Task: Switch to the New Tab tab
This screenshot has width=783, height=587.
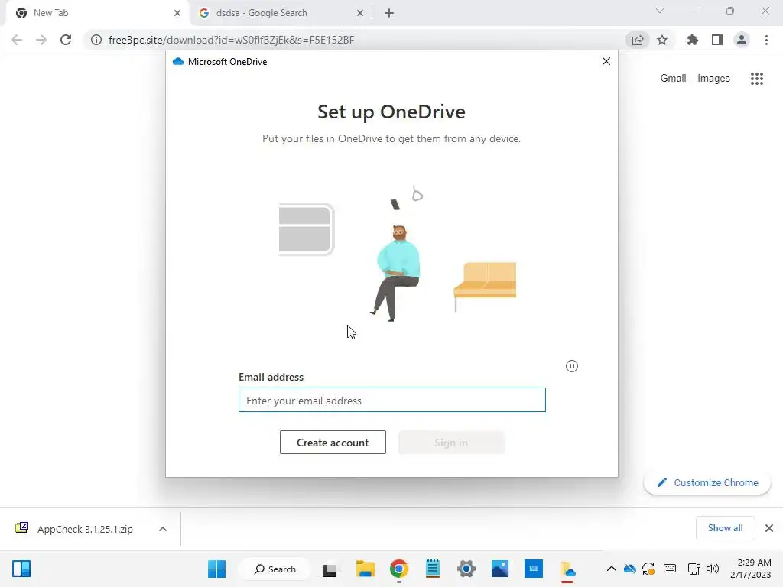Action: [x=97, y=13]
